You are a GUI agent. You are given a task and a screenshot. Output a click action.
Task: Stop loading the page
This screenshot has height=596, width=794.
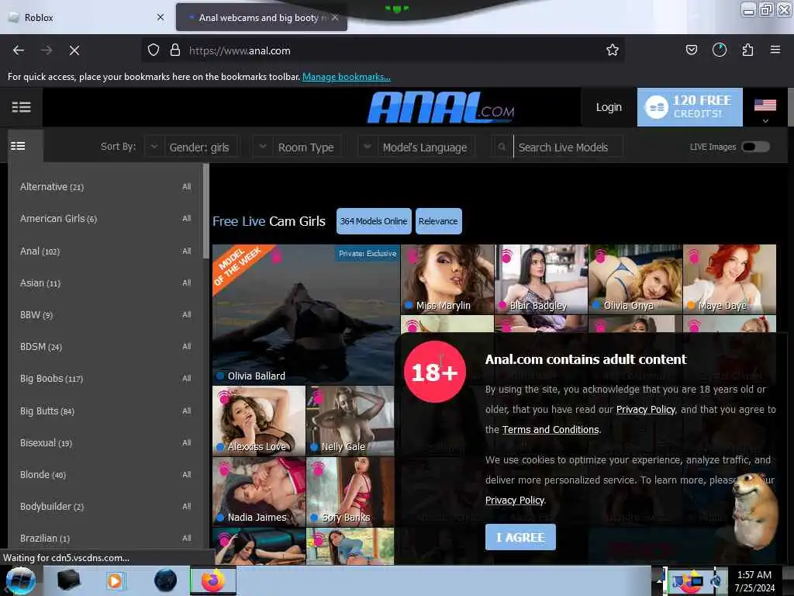point(74,50)
